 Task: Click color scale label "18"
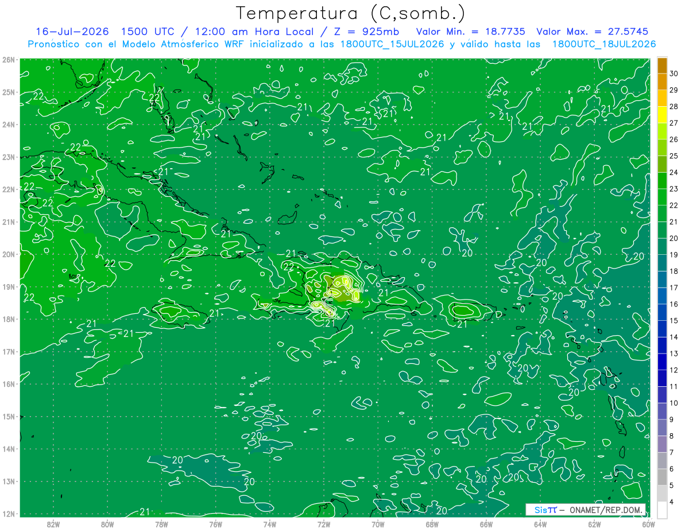click(x=674, y=271)
